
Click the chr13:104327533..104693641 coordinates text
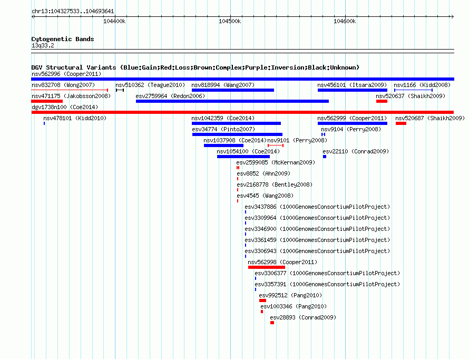(73, 11)
